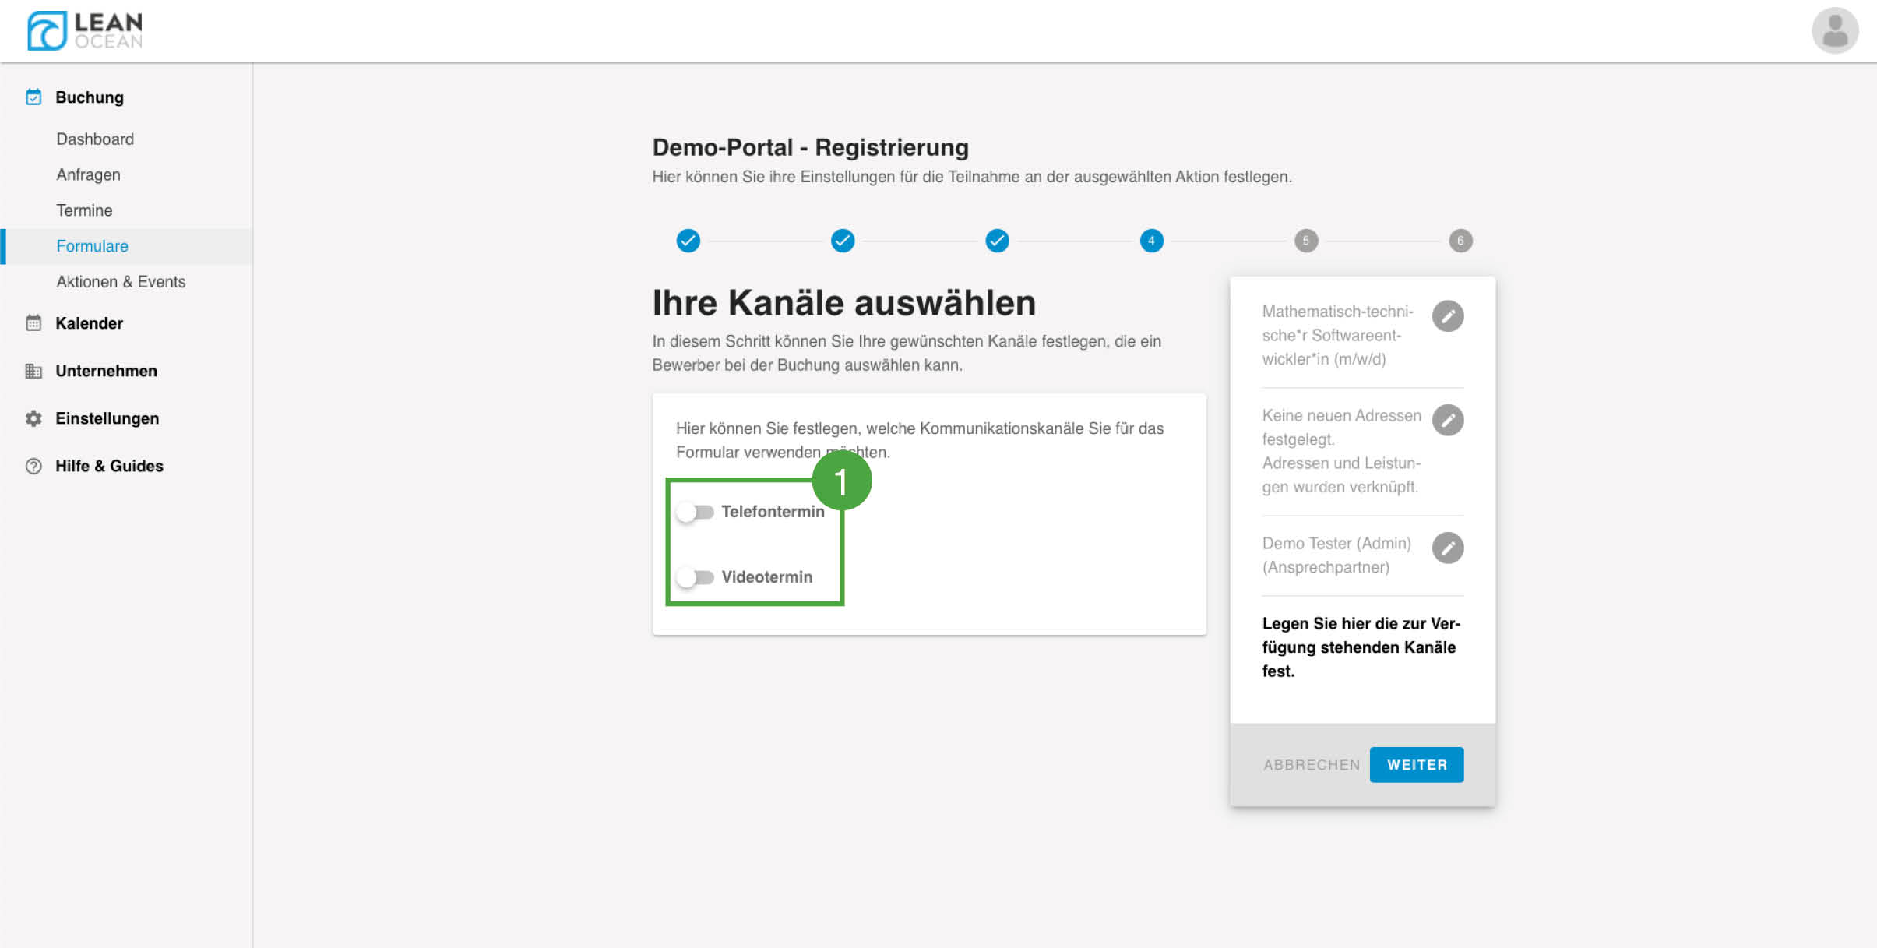Expand the Unternehmen sidebar section

[x=106, y=371]
